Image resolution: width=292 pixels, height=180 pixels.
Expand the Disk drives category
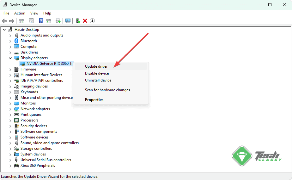pos(10,53)
